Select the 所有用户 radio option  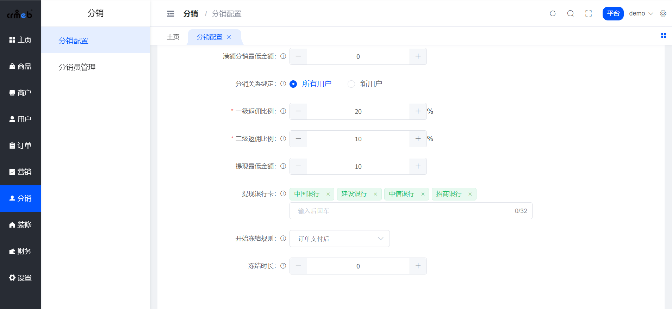point(293,84)
